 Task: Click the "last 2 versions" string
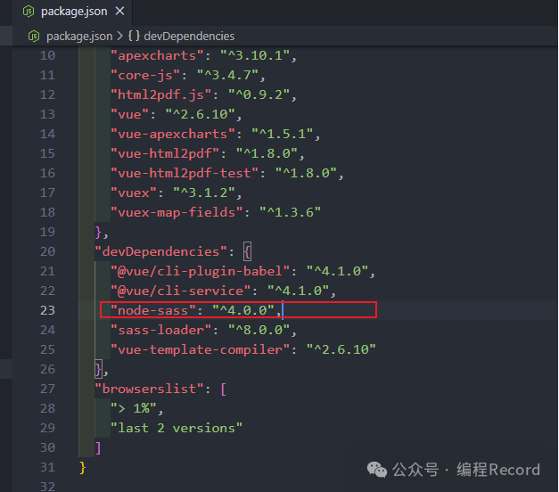(177, 428)
